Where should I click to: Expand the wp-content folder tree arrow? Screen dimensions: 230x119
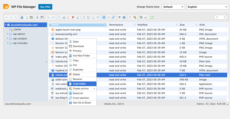(8, 39)
